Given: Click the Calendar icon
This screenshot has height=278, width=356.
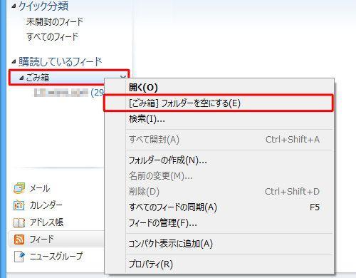Looking at the screenshot, I should 19,205.
